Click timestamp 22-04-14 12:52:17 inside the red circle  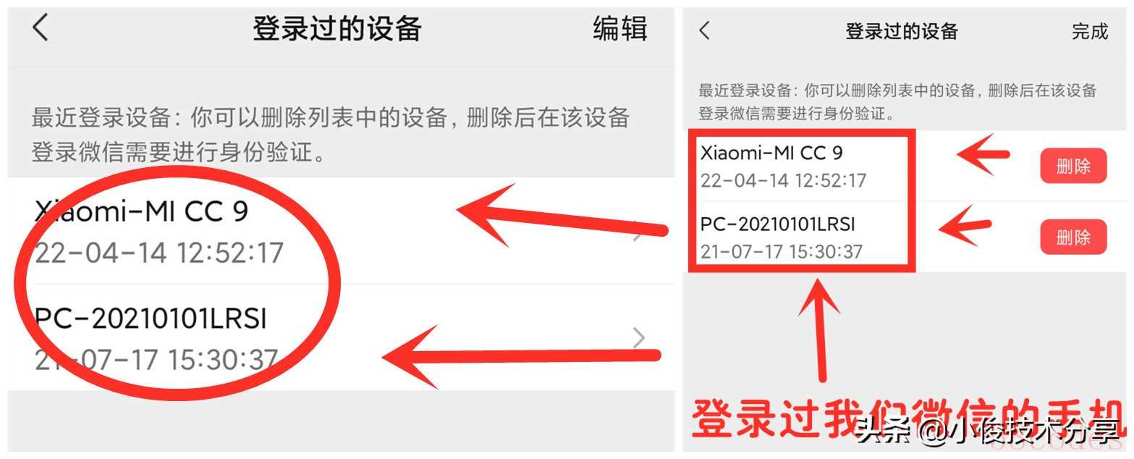(x=159, y=253)
